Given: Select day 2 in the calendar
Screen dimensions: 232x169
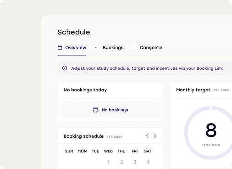Looking at the screenshot, I should click(122, 162).
